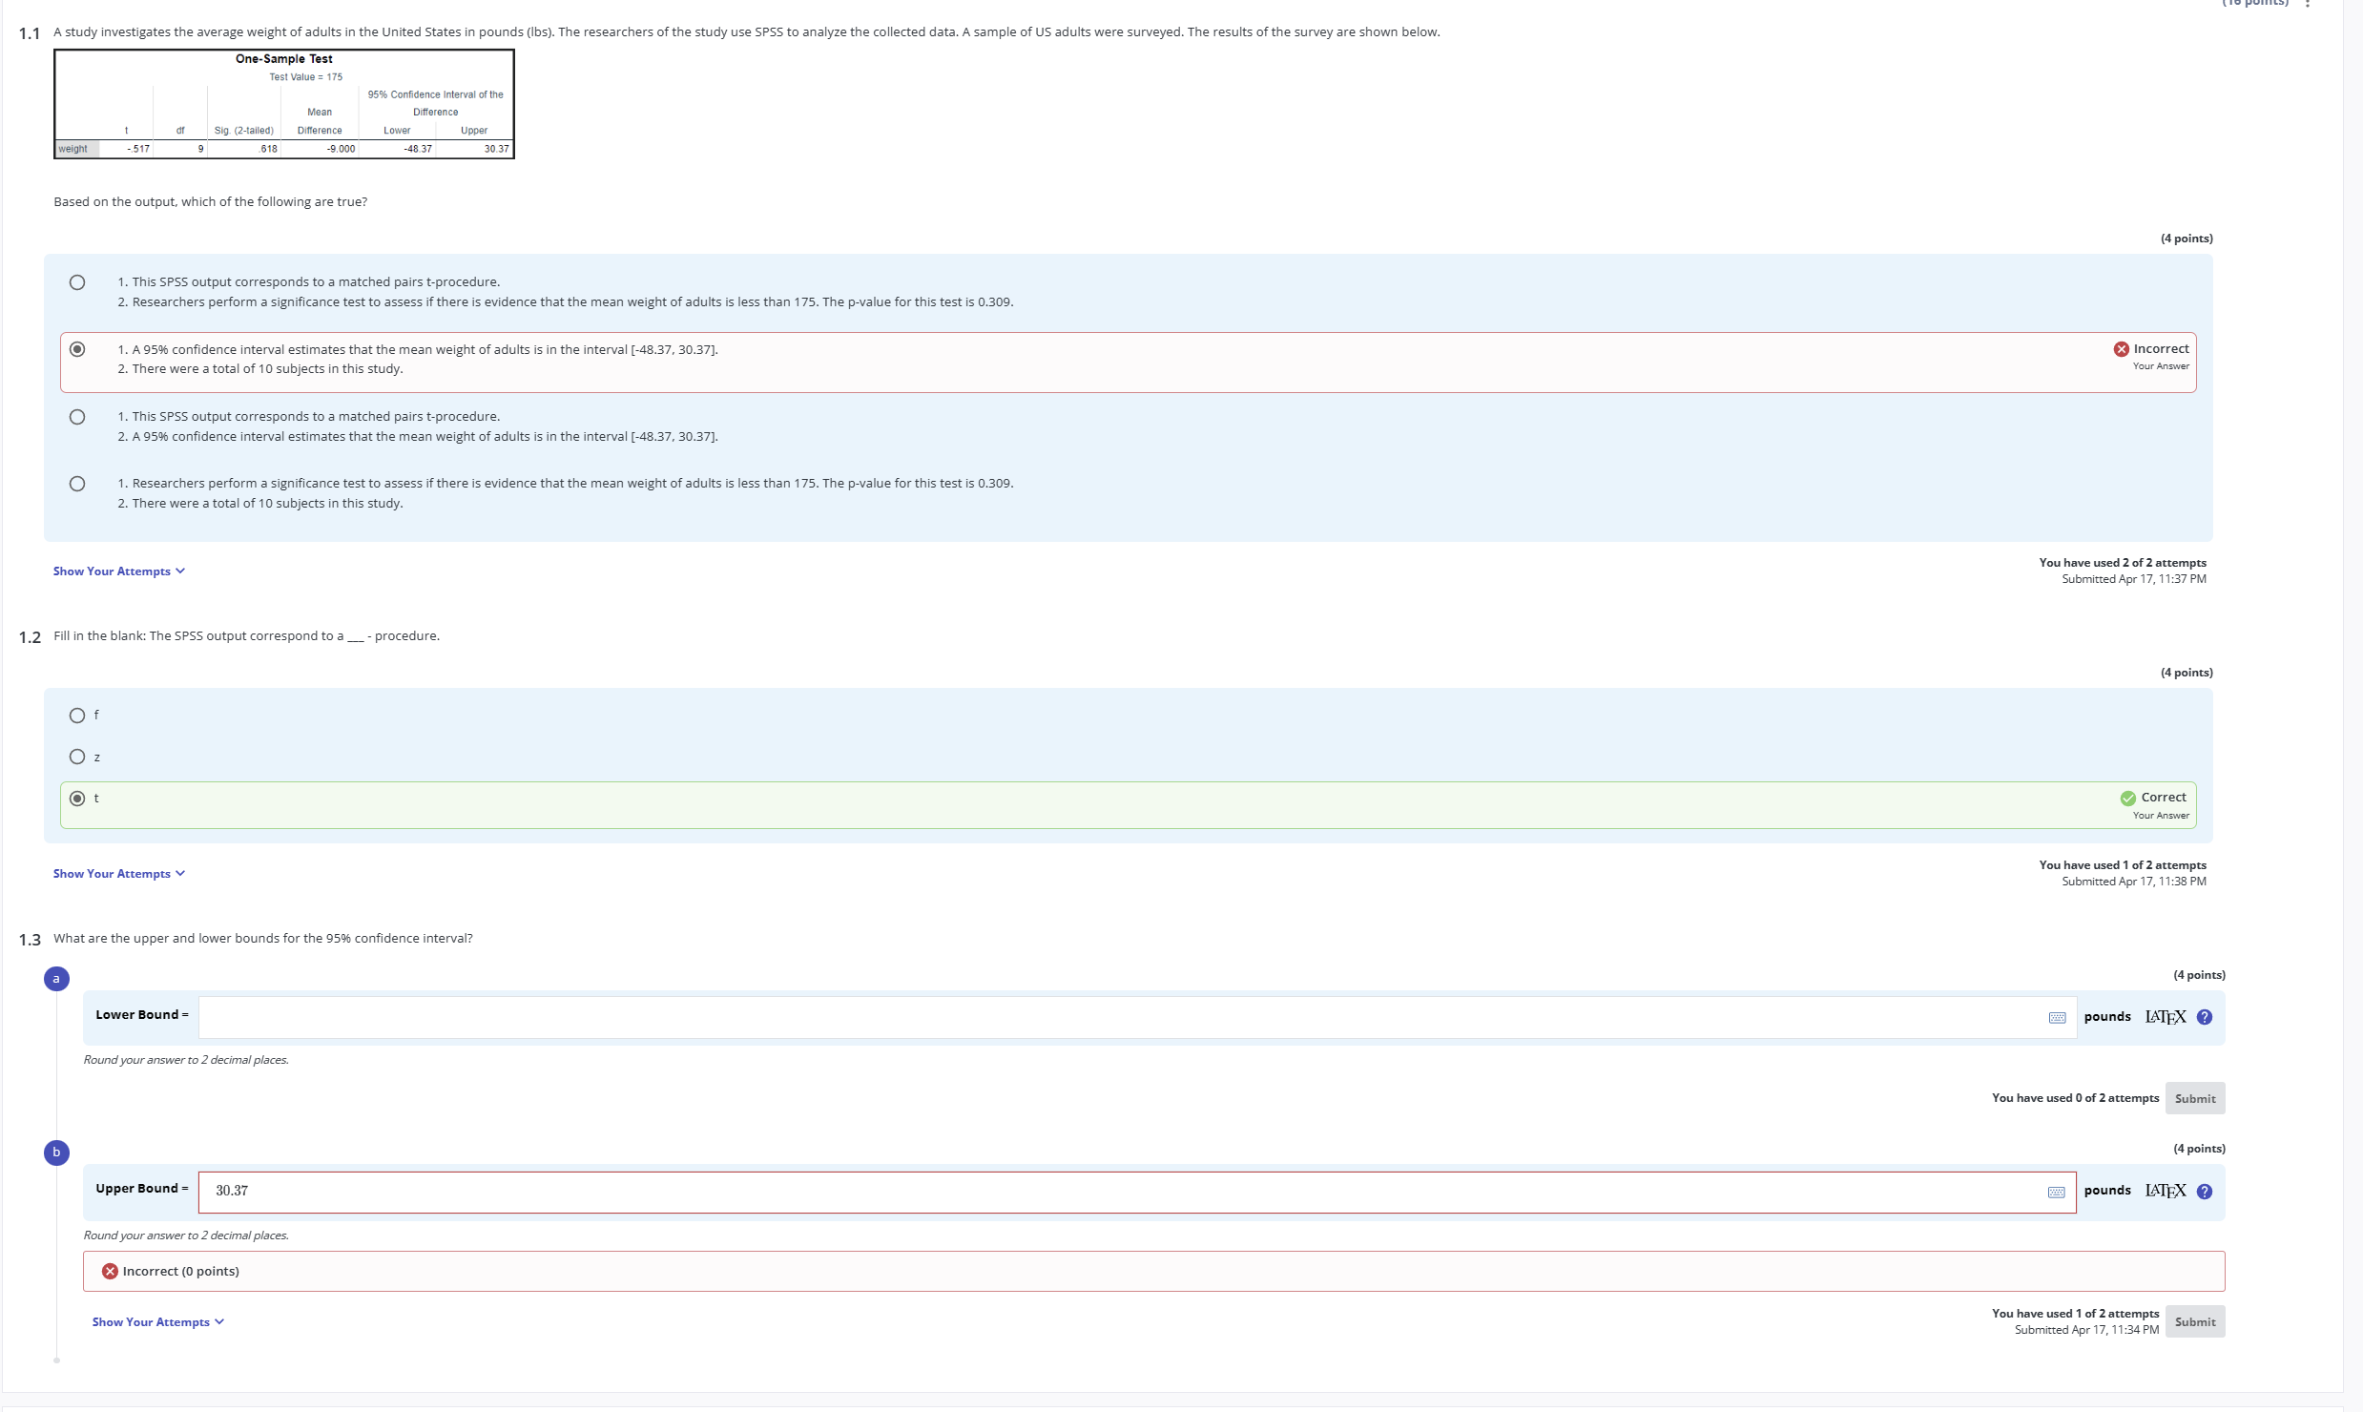The height and width of the screenshot is (1412, 2363).
Task: Click LaTeX help icon for Upper Bound
Action: click(2204, 1192)
